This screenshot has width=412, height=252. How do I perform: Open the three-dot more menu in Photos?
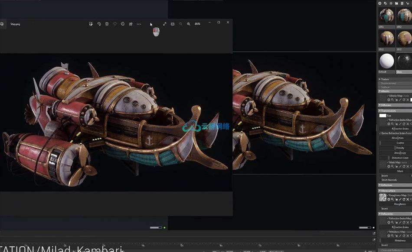(139, 24)
